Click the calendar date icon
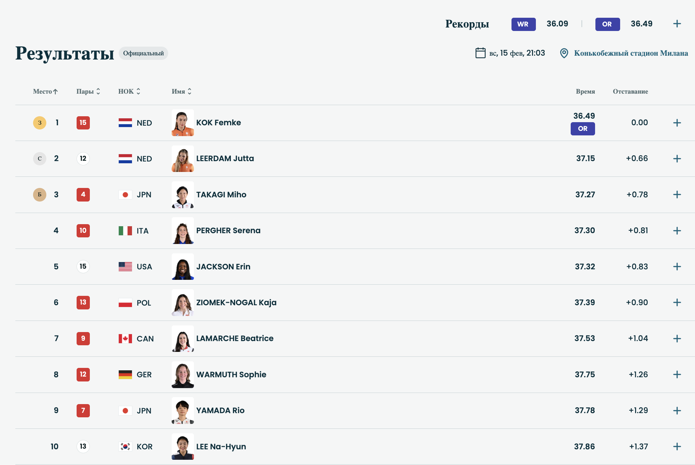Viewport: 695px width, 465px height. point(481,53)
